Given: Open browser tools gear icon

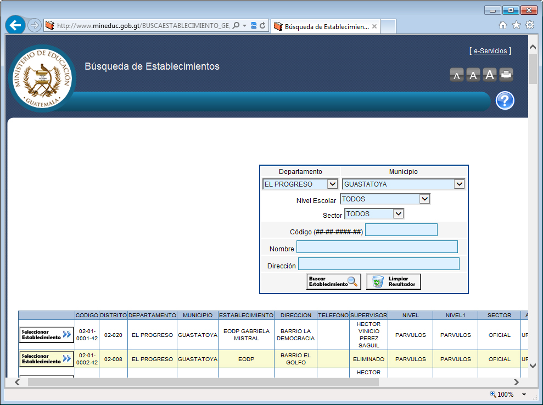Looking at the screenshot, I should (530, 25).
